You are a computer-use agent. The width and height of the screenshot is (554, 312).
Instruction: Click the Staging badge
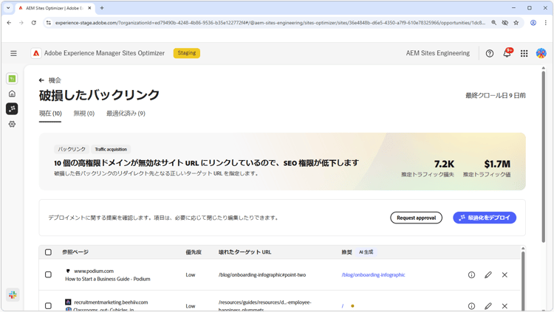click(187, 53)
